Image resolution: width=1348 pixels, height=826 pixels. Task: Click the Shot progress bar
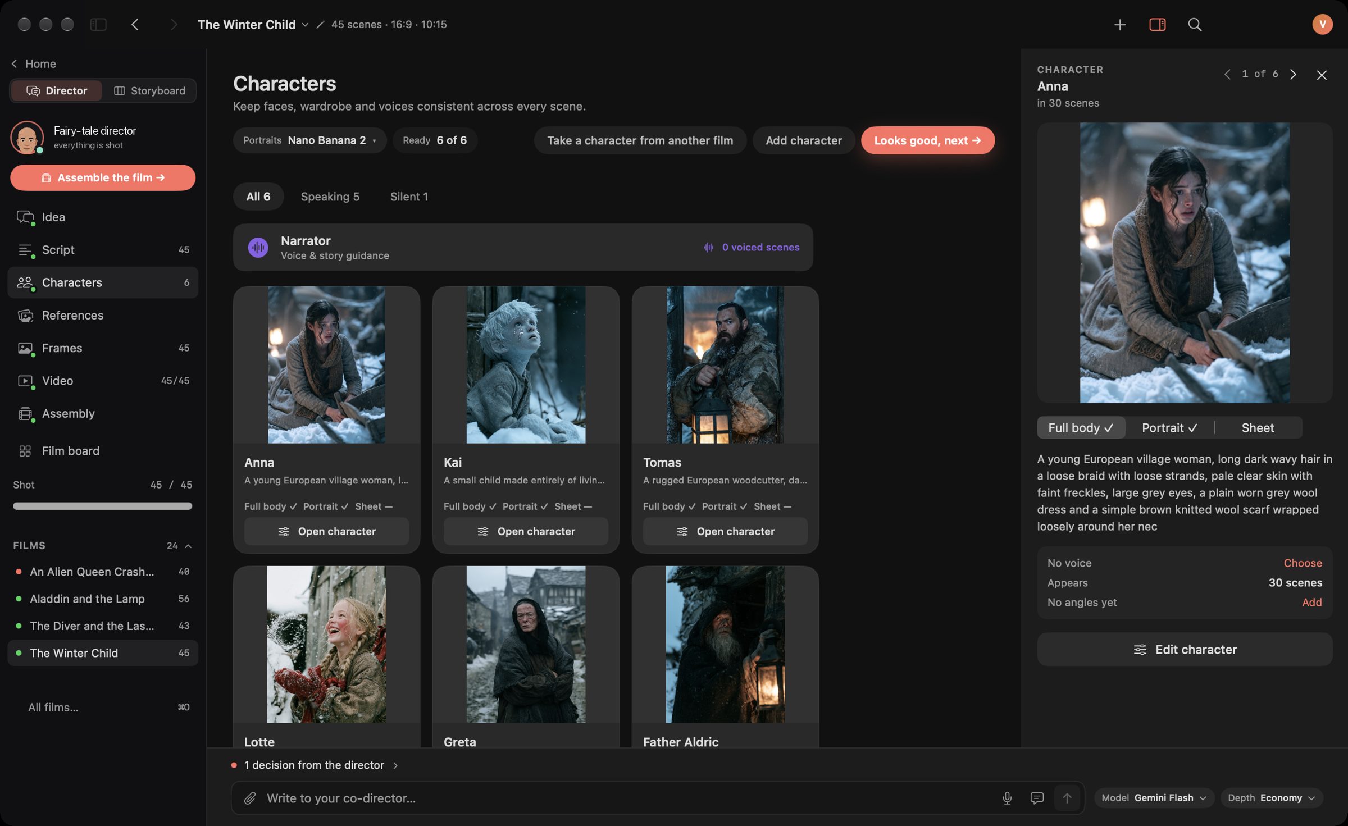(x=103, y=506)
